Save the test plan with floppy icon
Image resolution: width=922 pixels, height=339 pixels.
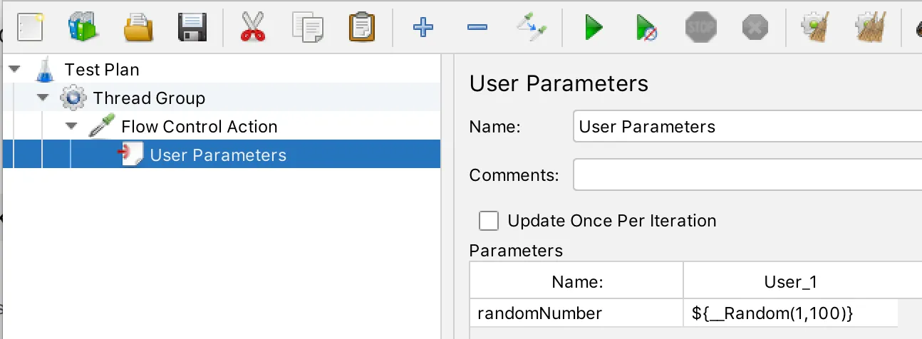coord(192,28)
